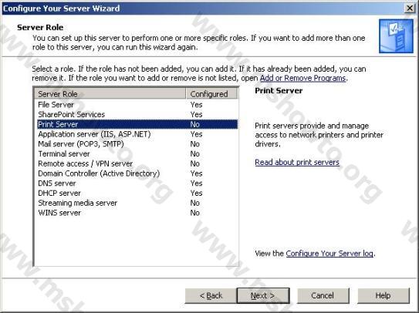
Task: Click the Yes value for File Server
Action: pyautogui.click(x=196, y=105)
